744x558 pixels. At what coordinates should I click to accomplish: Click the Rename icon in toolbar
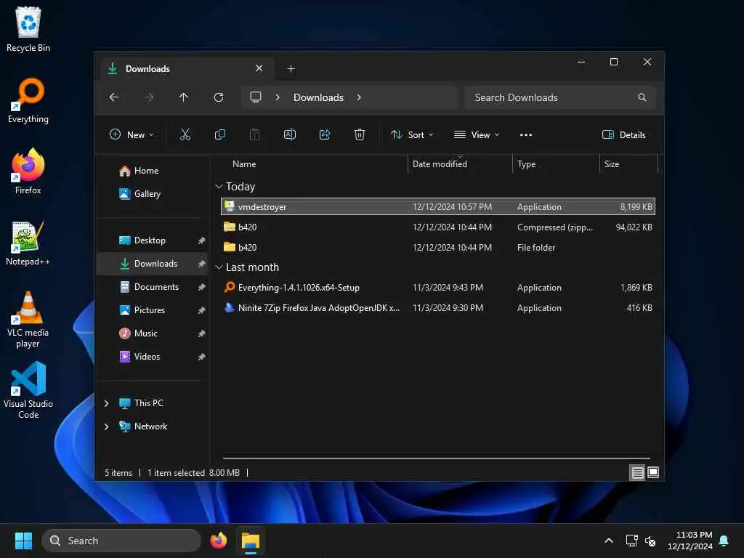(x=289, y=134)
